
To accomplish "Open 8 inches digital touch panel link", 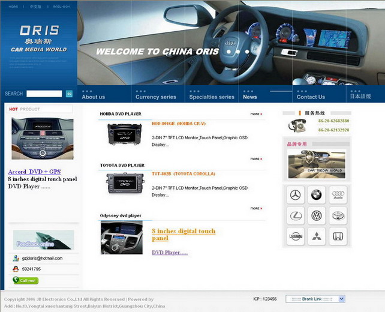I will tap(184, 235).
